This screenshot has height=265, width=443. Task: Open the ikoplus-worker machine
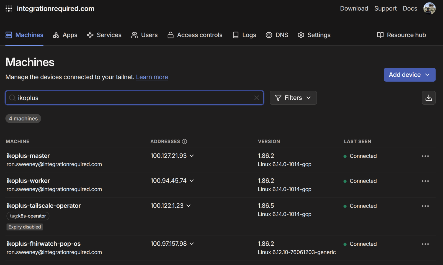tap(28, 181)
